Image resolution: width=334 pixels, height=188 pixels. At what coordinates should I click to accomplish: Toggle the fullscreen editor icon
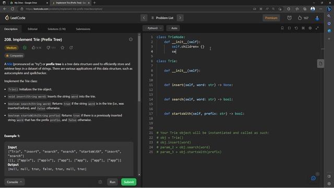tap(317, 28)
